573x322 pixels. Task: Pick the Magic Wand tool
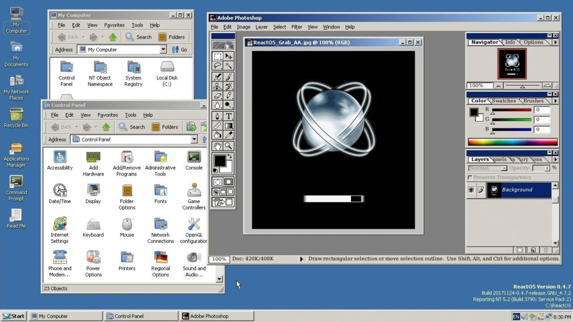coord(228,66)
